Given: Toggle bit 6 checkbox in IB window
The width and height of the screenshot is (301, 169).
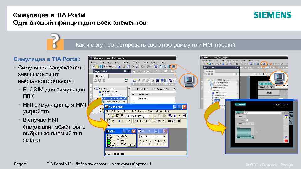Looking at the screenshot, I should (144, 144).
